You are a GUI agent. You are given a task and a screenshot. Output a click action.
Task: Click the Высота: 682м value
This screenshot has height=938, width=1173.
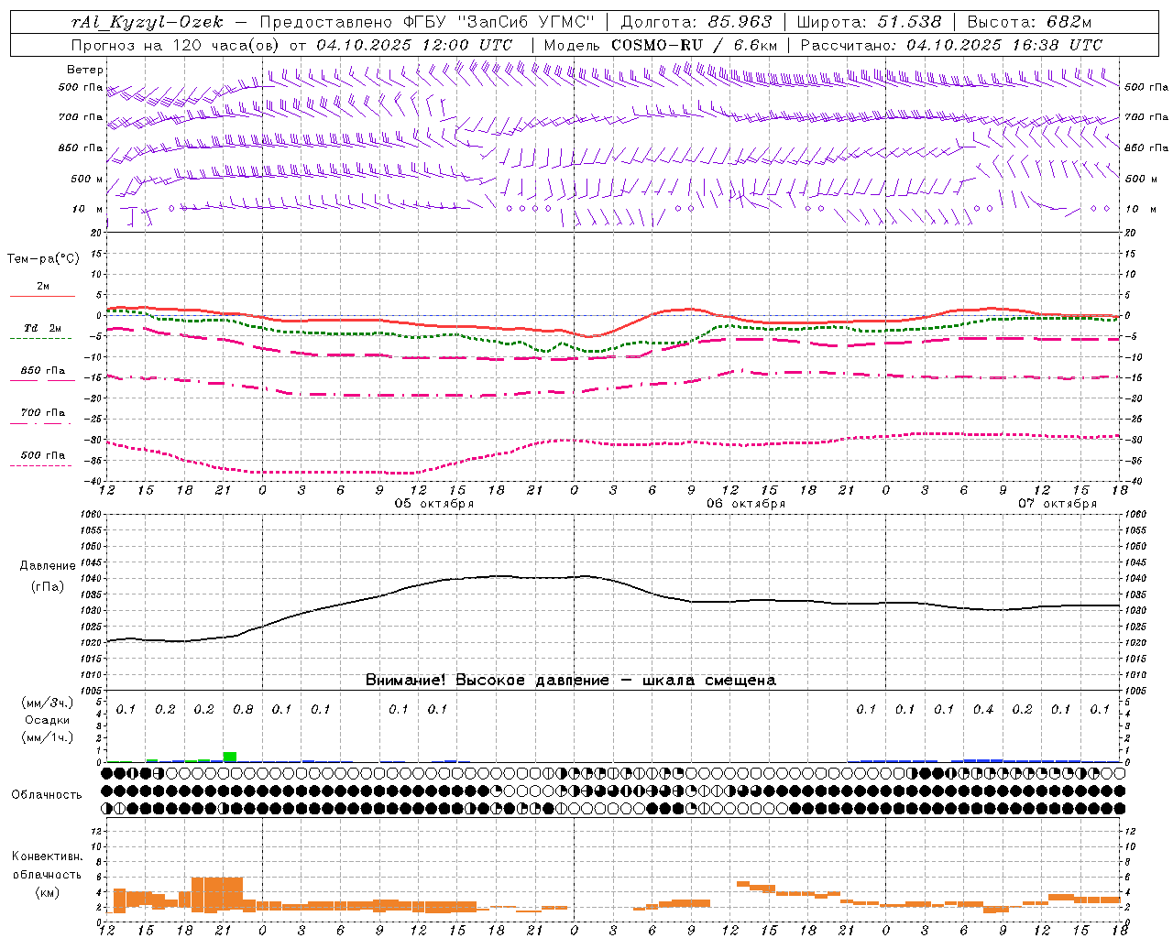tap(1029, 22)
